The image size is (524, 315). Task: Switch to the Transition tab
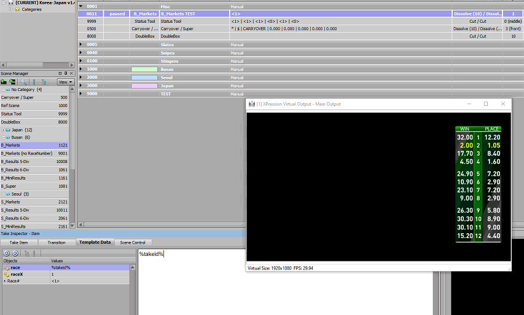tap(57, 242)
